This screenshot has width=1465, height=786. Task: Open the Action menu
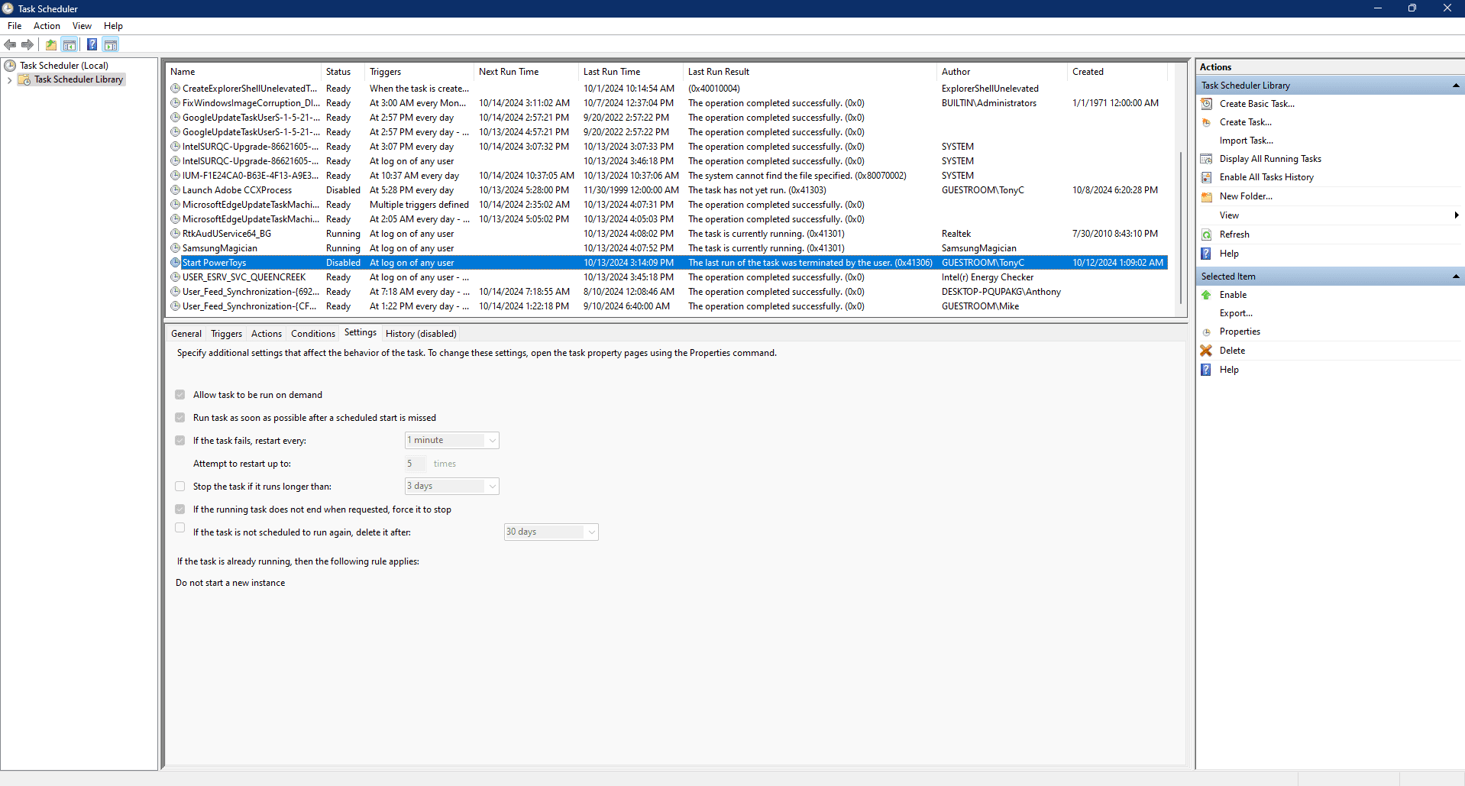pyautogui.click(x=47, y=26)
